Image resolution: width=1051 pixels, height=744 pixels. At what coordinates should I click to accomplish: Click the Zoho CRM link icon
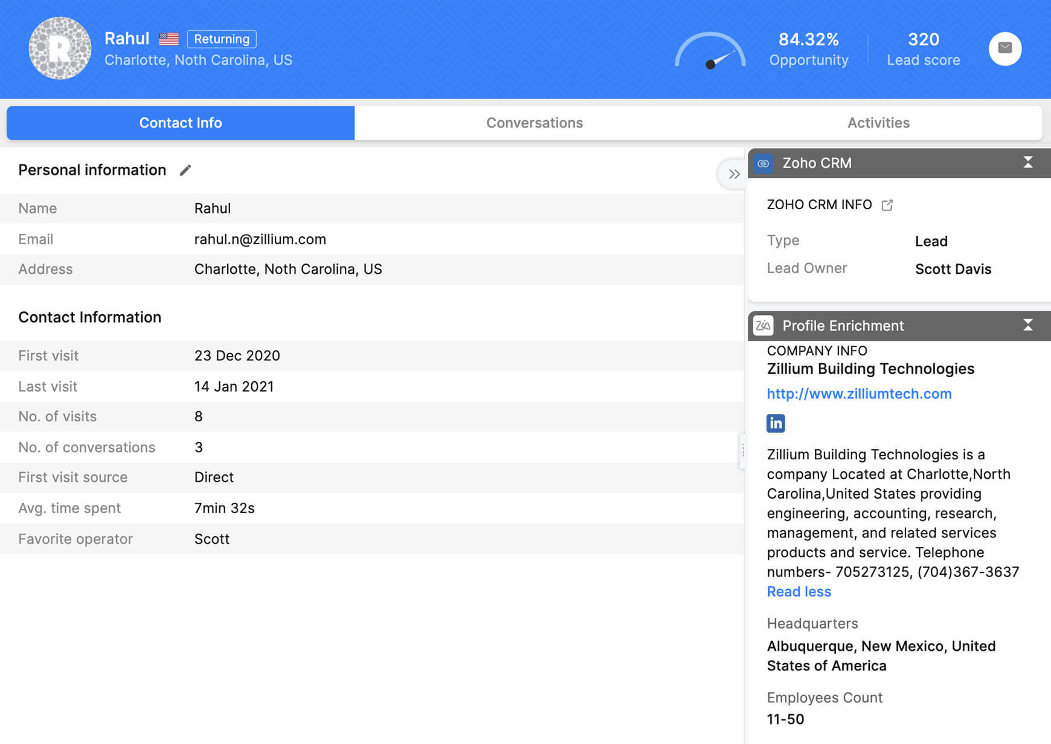(x=763, y=163)
